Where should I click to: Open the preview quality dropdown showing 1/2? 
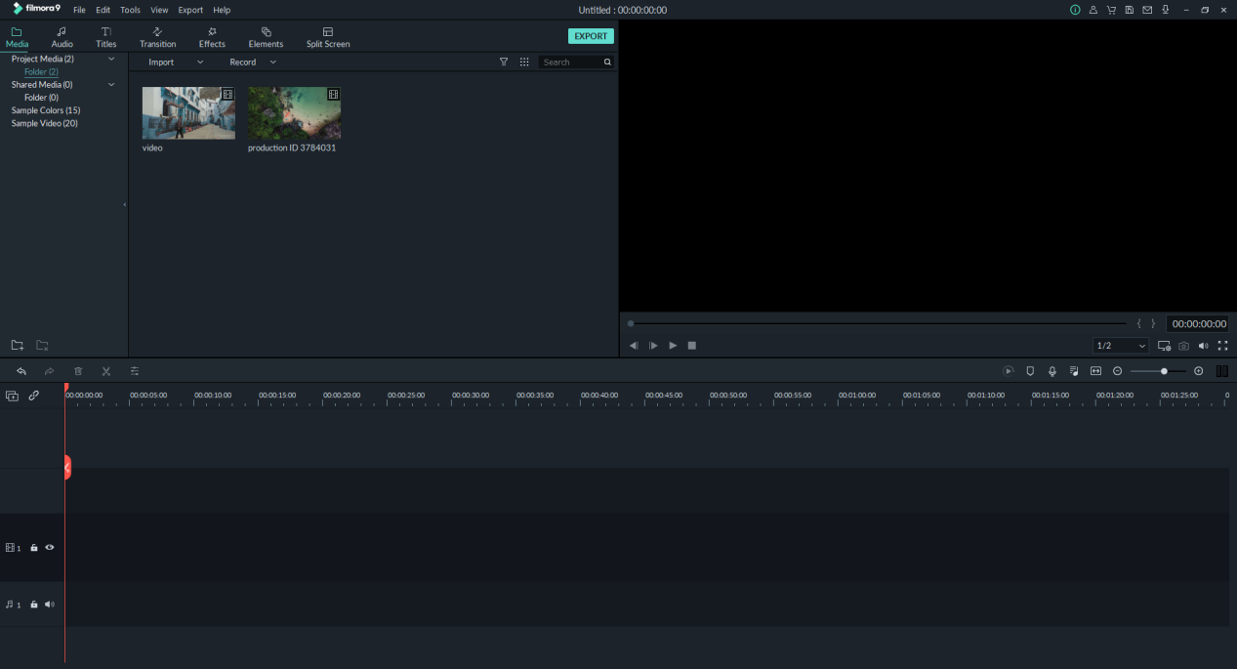[x=1120, y=346]
